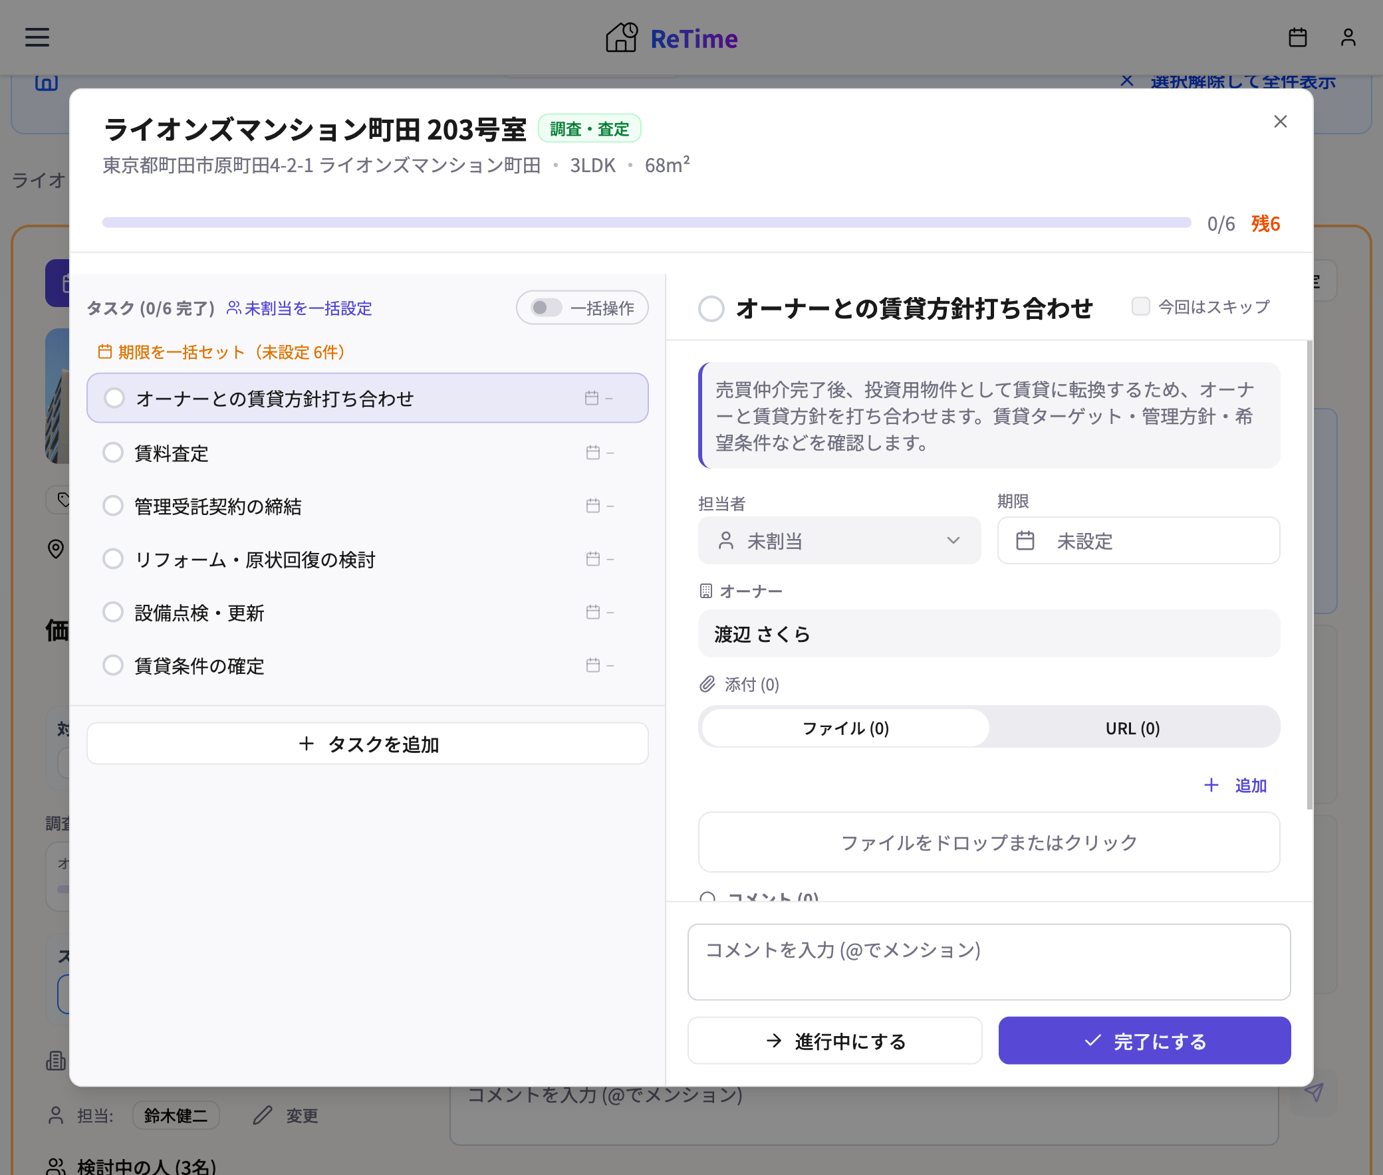Click the pencil 変更 icon
Image resolution: width=1383 pixels, height=1175 pixels.
pyautogui.click(x=263, y=1115)
